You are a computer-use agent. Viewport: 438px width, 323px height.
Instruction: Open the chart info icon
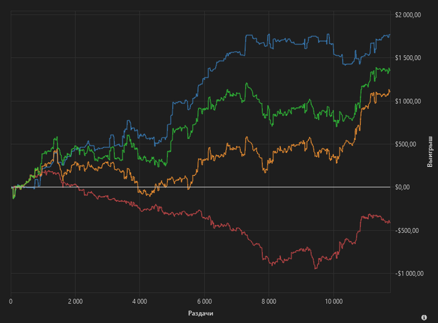(x=424, y=317)
